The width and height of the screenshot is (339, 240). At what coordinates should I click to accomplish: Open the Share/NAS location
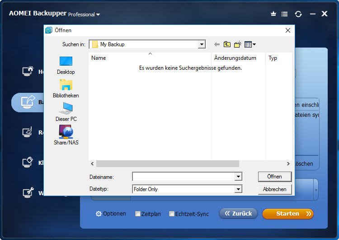[x=66, y=135]
